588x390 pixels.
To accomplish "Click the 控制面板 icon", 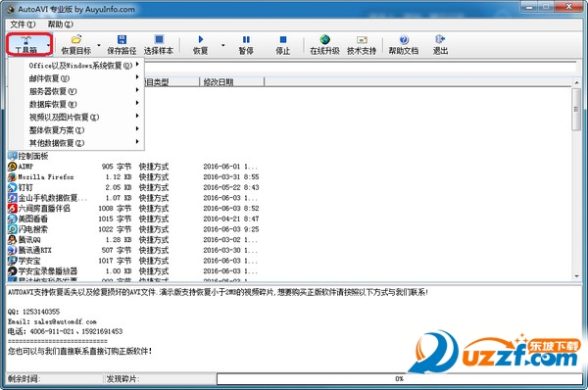I will click(x=13, y=156).
